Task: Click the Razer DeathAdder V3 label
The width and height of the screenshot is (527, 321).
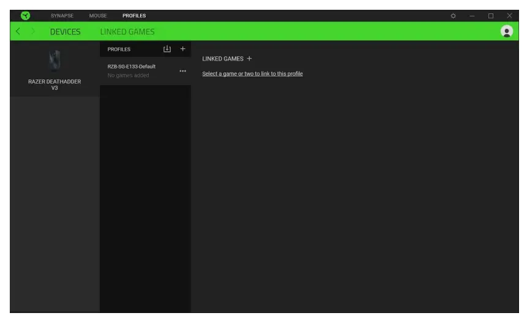Action: [54, 84]
